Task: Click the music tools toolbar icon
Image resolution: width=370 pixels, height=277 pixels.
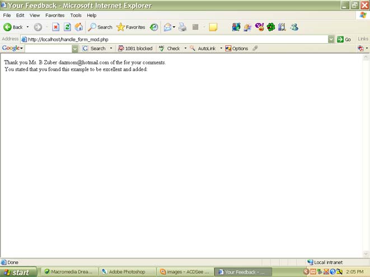Action: click(x=282, y=27)
